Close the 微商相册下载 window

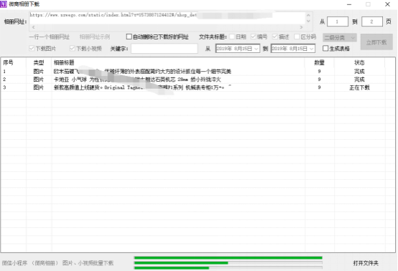click(387, 4)
